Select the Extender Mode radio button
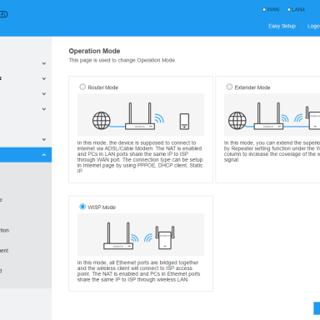The image size is (320, 320). pos(229,87)
